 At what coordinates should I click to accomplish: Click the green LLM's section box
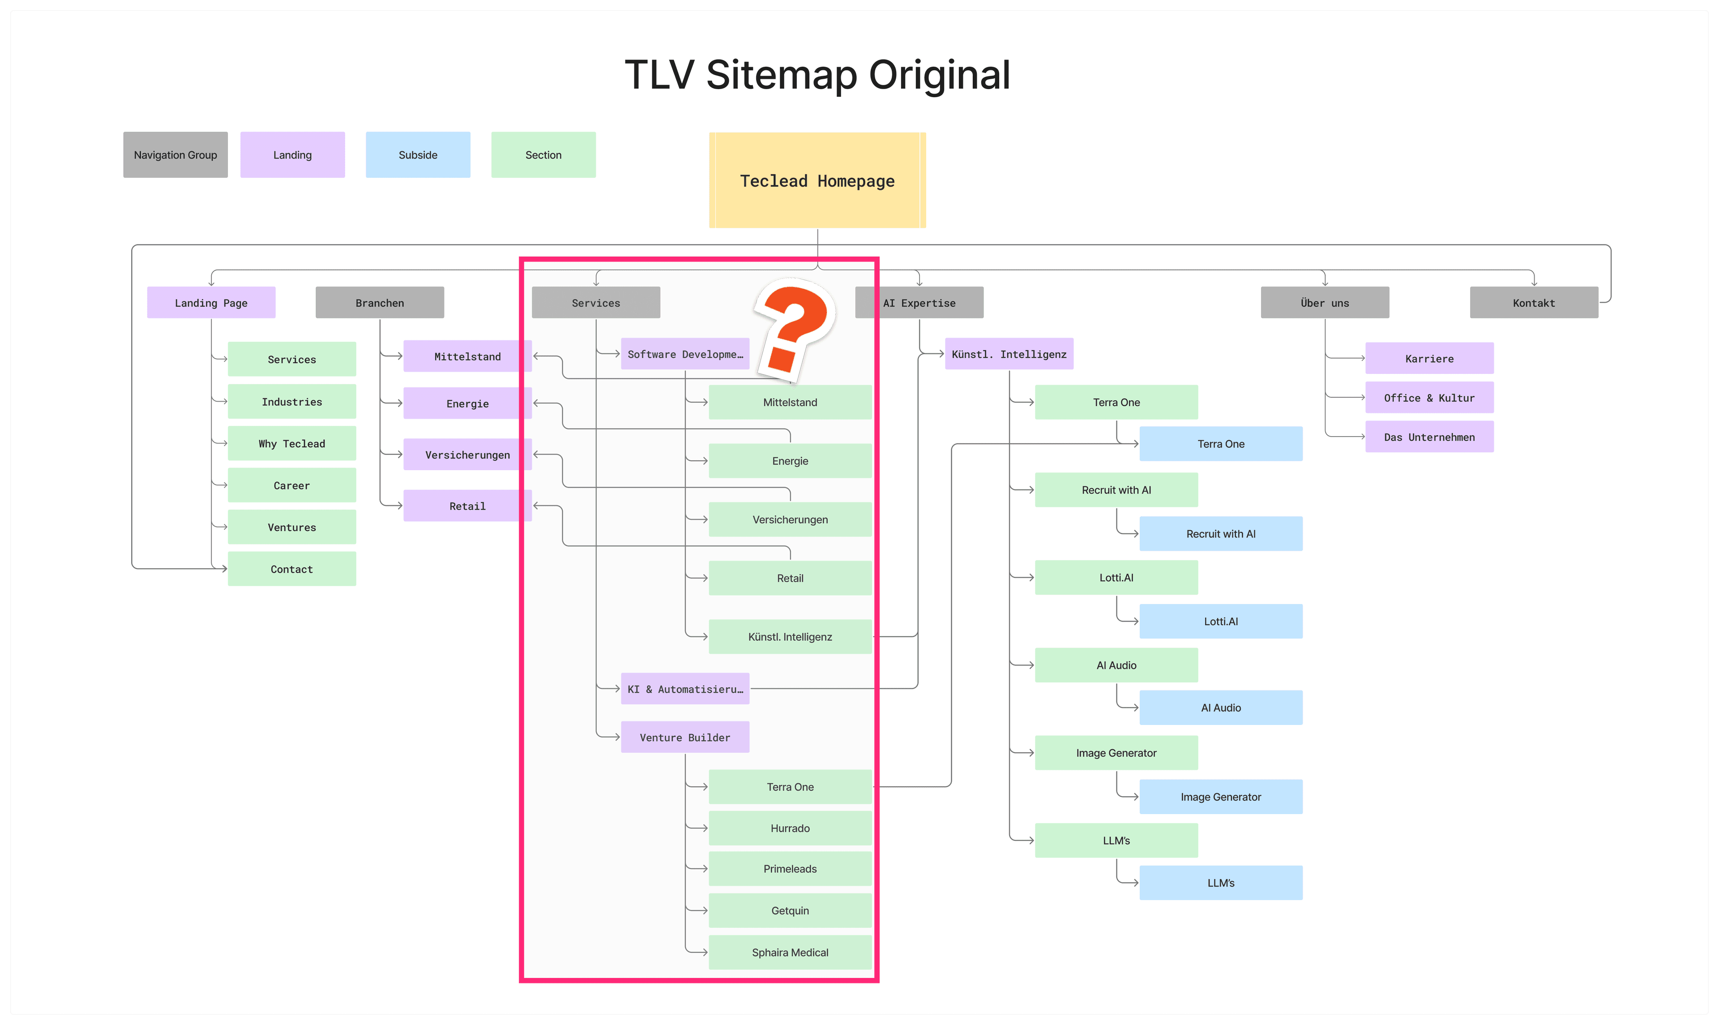click(x=1116, y=841)
